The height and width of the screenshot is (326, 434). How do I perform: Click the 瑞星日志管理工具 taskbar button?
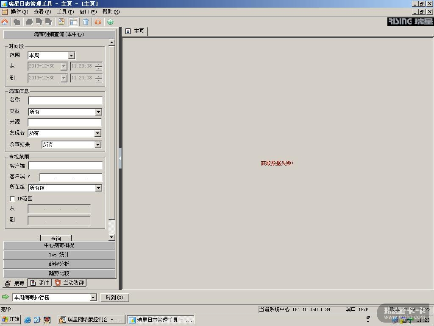pyautogui.click(x=161, y=320)
